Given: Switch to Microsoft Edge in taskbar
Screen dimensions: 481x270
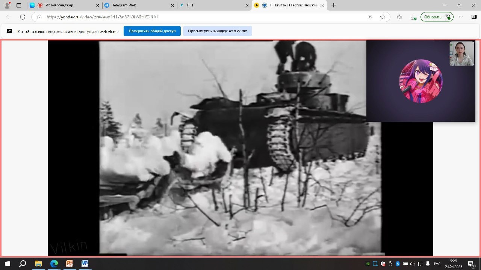Looking at the screenshot, I should pyautogui.click(x=54, y=264).
